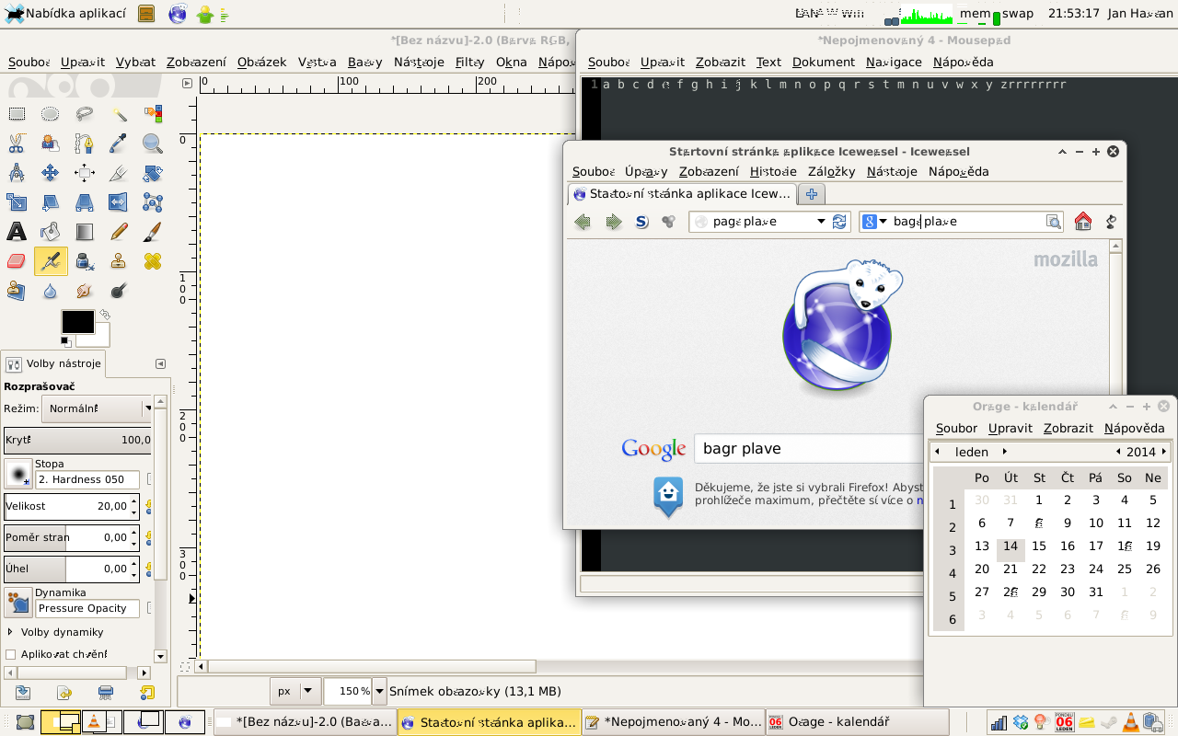Viewport: 1178px width, 736px height.
Task: Open Dokument menu in Mousepad
Action: pos(824,63)
